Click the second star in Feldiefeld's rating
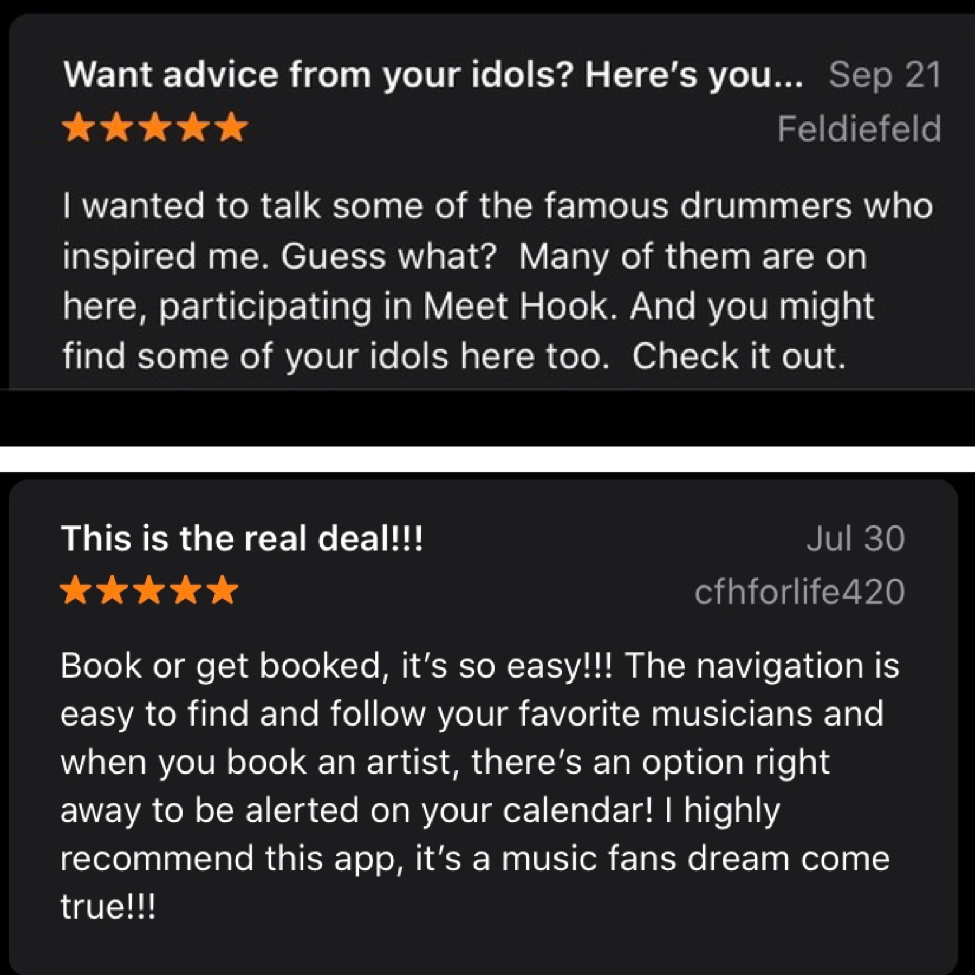 point(118,127)
